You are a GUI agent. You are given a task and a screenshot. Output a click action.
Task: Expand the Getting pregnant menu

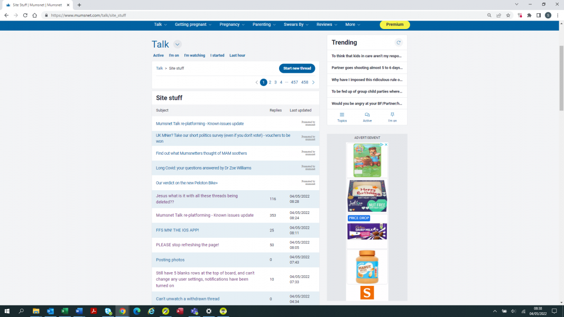pos(193,24)
